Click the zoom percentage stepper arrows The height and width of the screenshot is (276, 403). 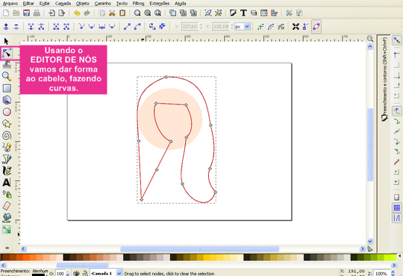393,273
